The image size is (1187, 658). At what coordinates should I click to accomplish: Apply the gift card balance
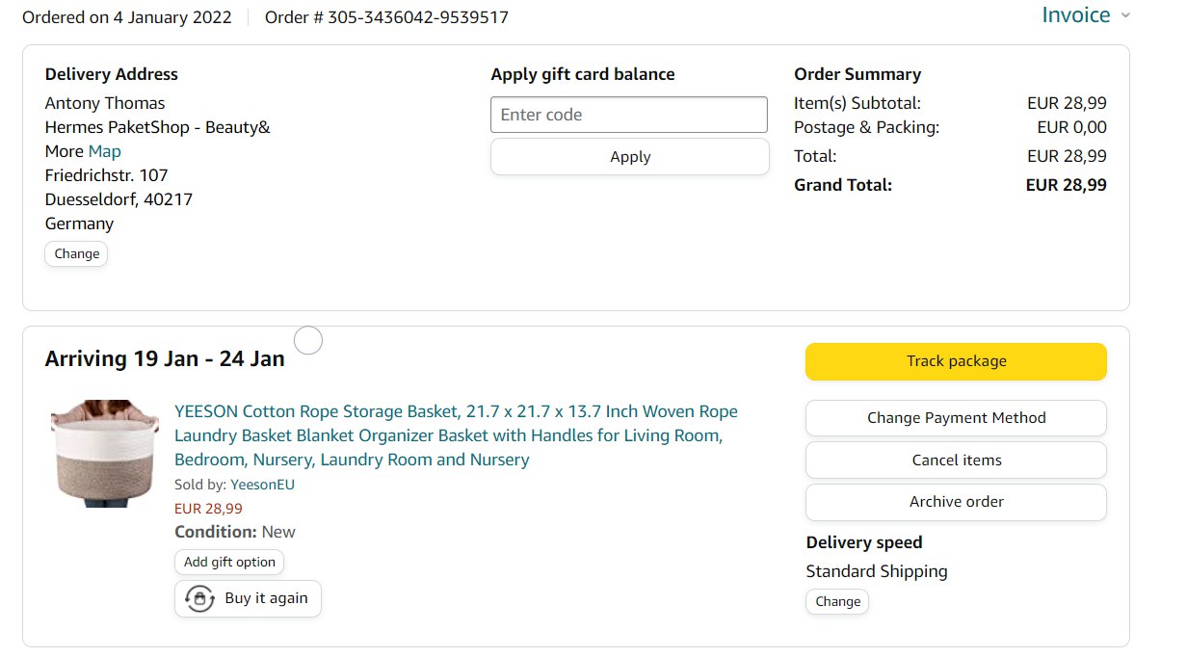[x=629, y=157]
